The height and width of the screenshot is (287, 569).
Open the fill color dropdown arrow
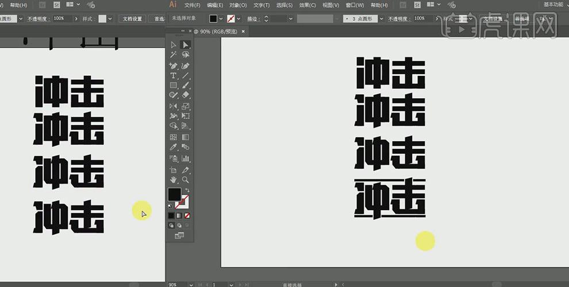(x=221, y=19)
